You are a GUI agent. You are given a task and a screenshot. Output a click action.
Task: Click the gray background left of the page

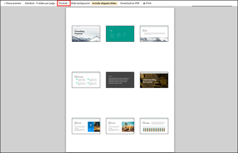[33, 81]
